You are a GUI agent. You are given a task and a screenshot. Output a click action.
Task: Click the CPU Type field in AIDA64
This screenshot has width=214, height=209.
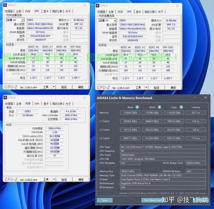click(x=163, y=147)
